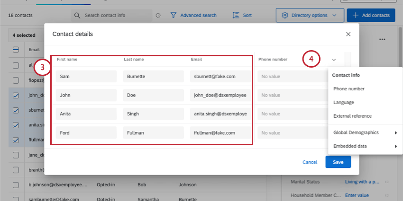Open the three-dot more options menu
The height and width of the screenshot is (201, 403).
(382, 39)
